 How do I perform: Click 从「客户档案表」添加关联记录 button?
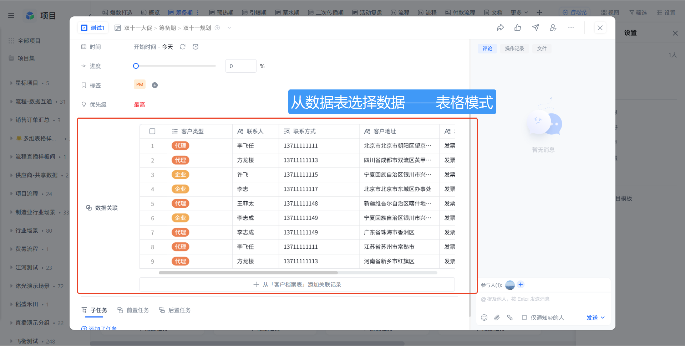(x=297, y=284)
